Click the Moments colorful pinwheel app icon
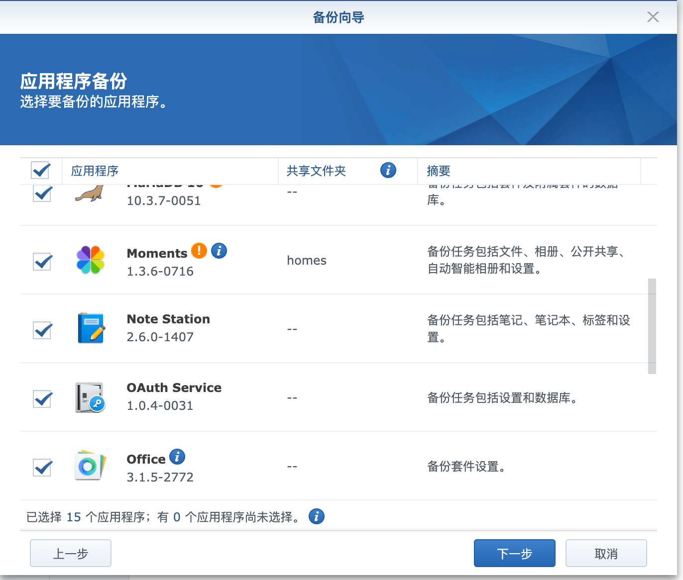 click(90, 260)
